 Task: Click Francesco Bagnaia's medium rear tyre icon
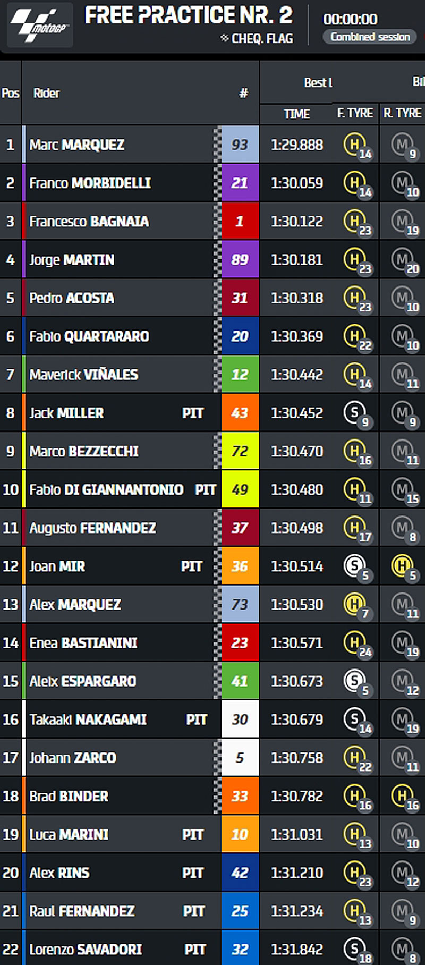(x=402, y=220)
